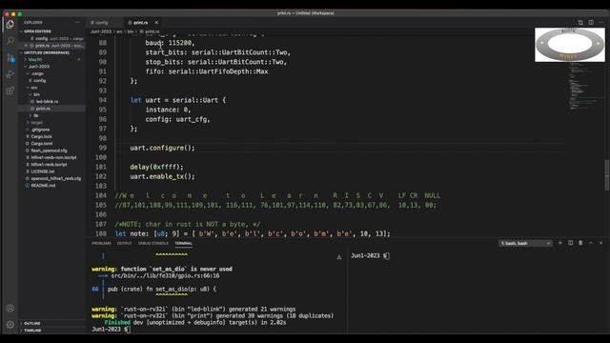This screenshot has height=343, width=610.
Task: Switch to the Output panel tab
Action: coord(125,244)
